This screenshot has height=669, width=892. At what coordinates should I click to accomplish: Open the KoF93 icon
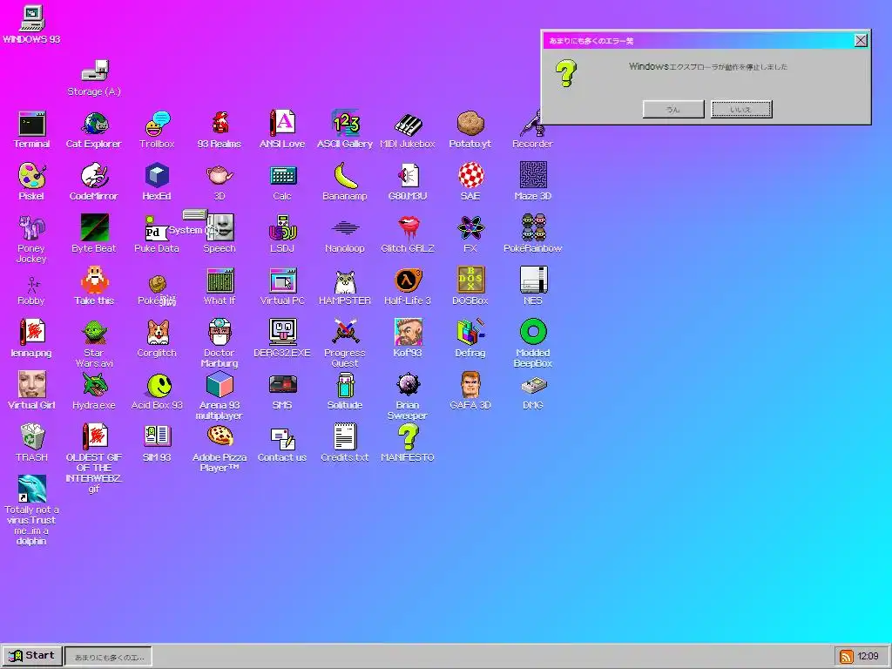click(x=408, y=334)
